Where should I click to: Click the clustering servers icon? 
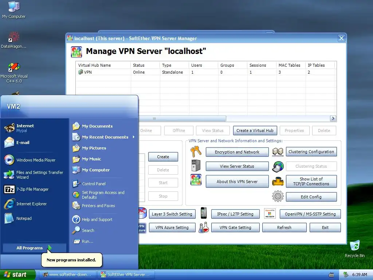(278, 152)
